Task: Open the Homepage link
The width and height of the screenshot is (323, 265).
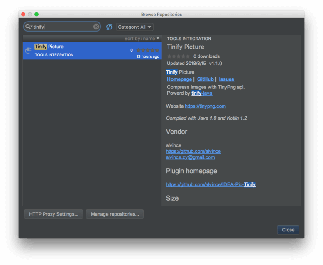Action: [179, 79]
